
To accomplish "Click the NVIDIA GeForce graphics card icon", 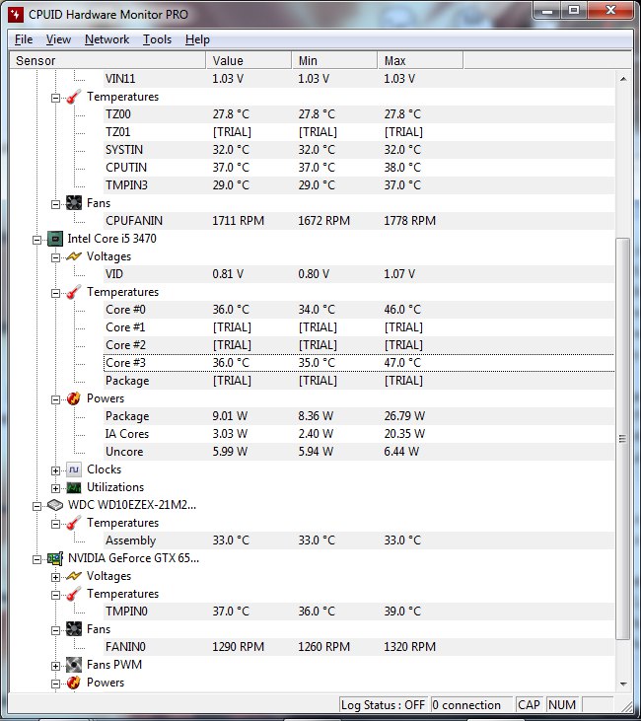I will click(x=54, y=558).
